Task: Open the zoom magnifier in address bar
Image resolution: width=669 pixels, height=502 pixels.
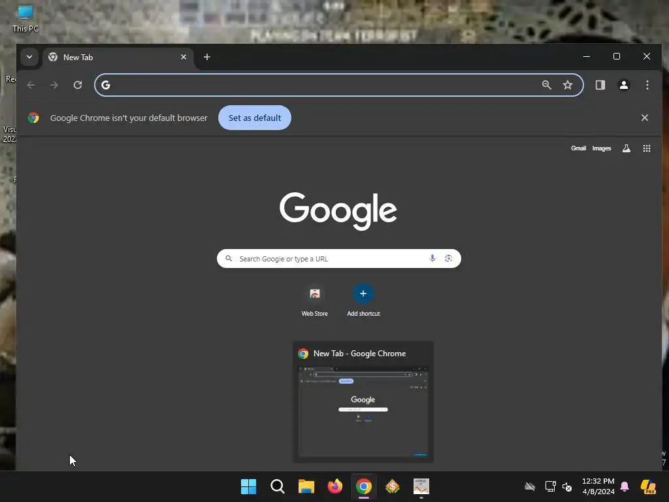Action: (547, 85)
